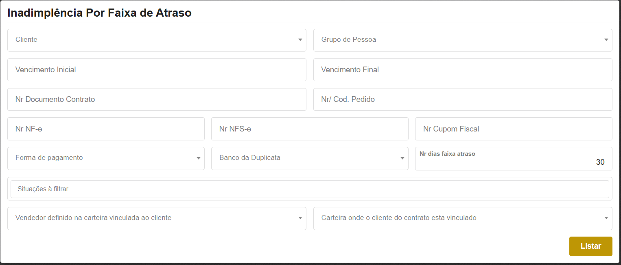Click the Vencimento Inicial date field
The height and width of the screenshot is (265, 621).
156,70
